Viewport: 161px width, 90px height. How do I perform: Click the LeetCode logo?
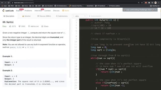[x=8, y=10]
